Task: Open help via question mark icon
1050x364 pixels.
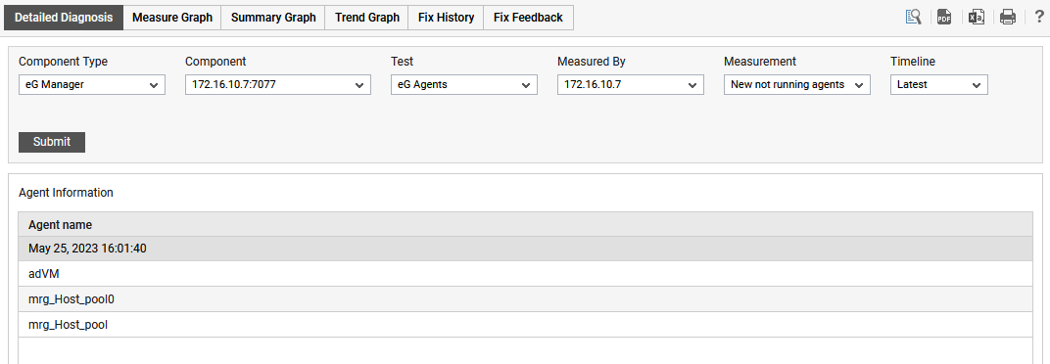Action: [1039, 18]
